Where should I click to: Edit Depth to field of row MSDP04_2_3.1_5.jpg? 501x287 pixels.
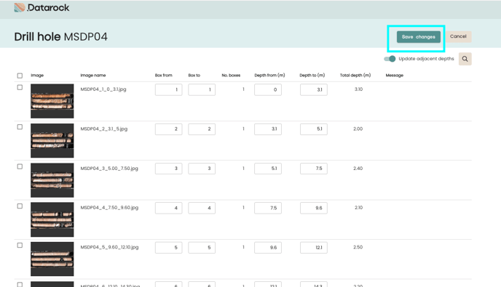[x=313, y=129]
